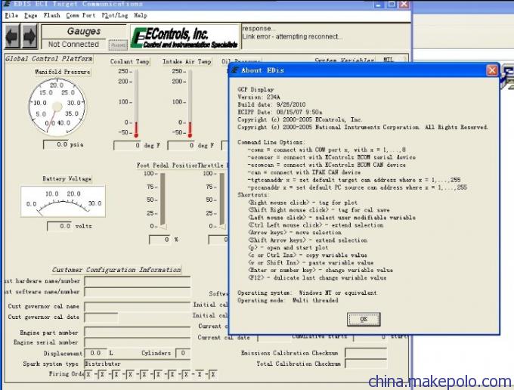Click the 'Shortcuts:' heading in dialog
Viewport: 514px width, 390px height.
(x=252, y=195)
